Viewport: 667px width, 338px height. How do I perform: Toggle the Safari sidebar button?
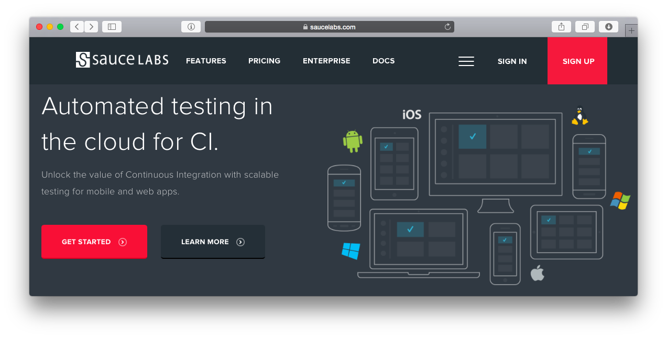(x=112, y=27)
